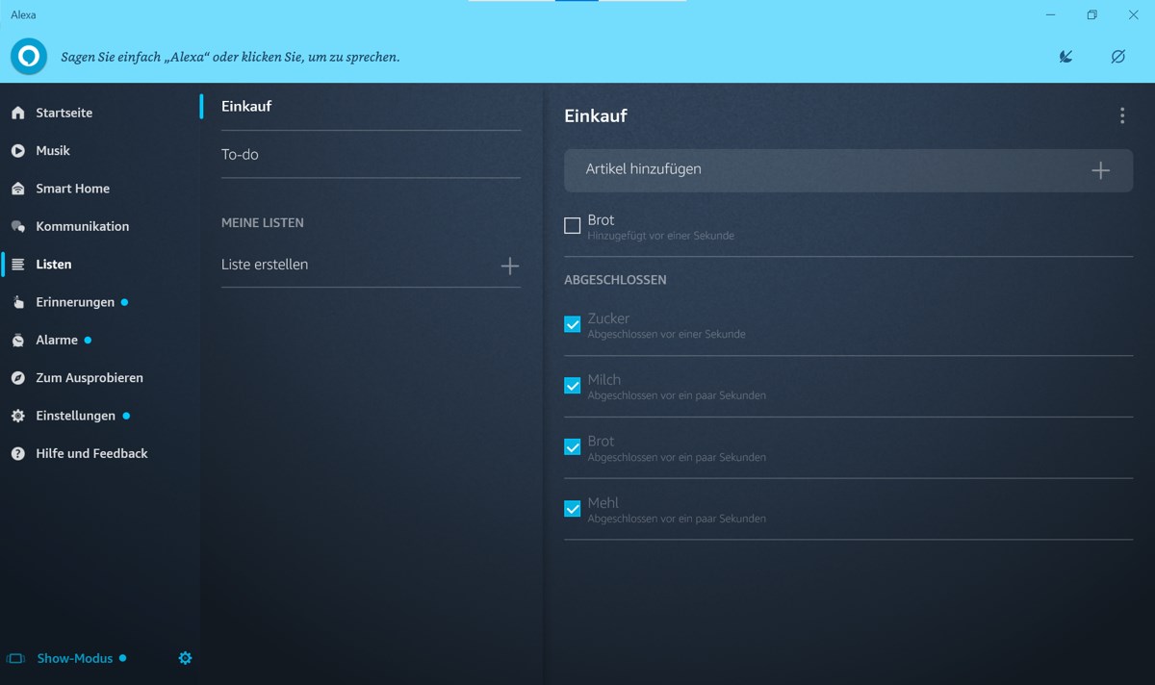The image size is (1155, 685).
Task: Open Alarme in the sidebar
Action: pos(57,340)
